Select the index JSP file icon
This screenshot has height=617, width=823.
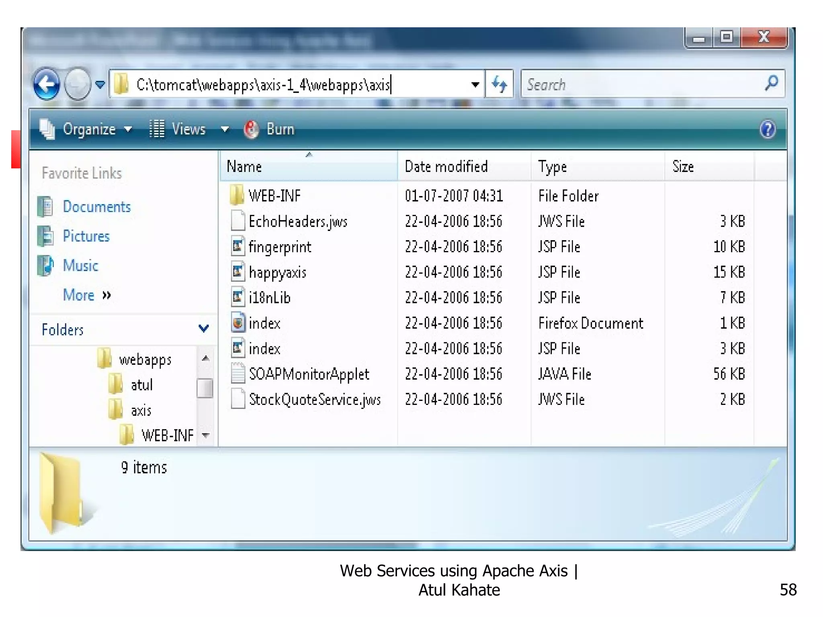(x=237, y=347)
